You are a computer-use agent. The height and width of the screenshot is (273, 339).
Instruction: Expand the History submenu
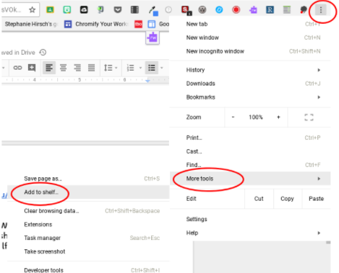pyautogui.click(x=250, y=70)
